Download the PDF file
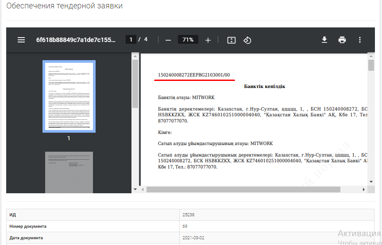The image size is (382, 245). click(x=324, y=40)
